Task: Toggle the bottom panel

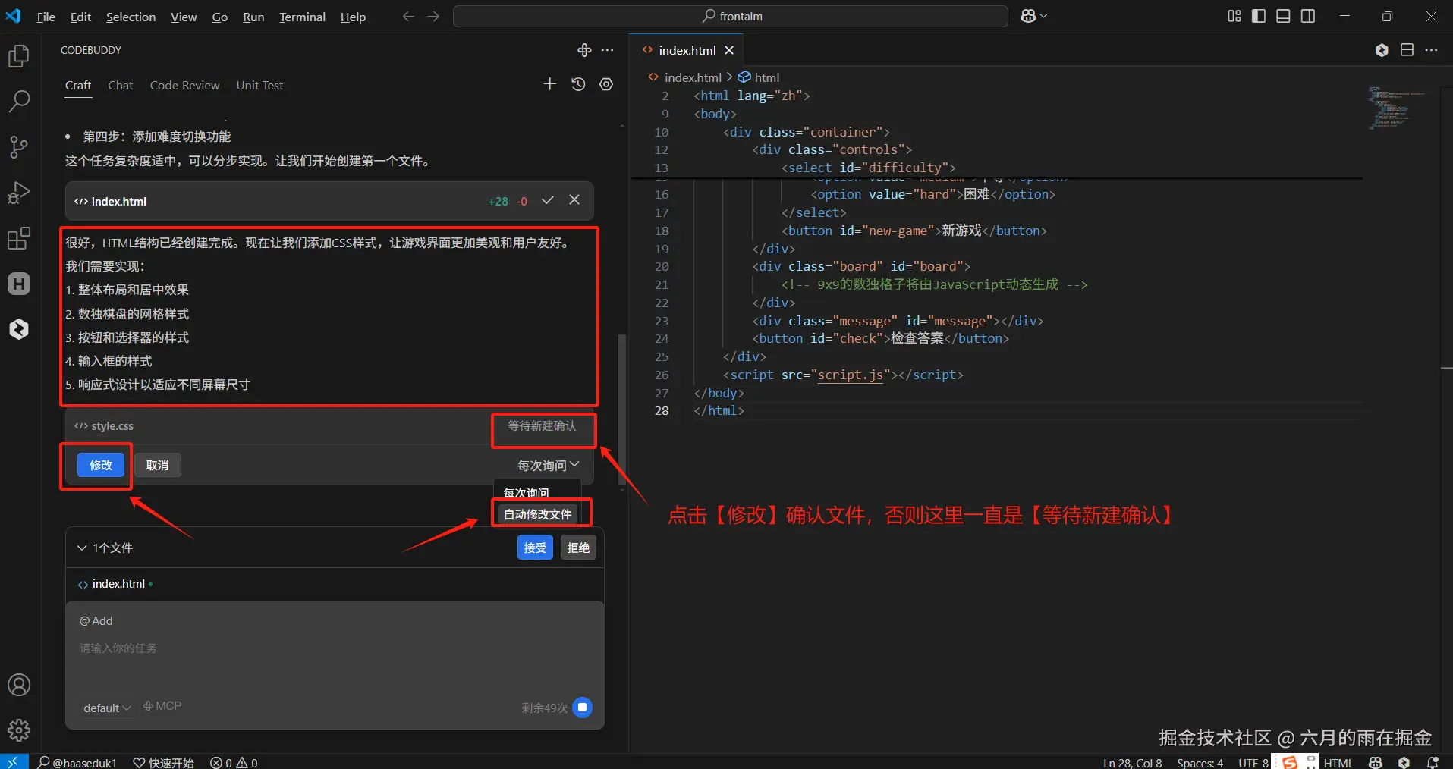Action: (1283, 17)
